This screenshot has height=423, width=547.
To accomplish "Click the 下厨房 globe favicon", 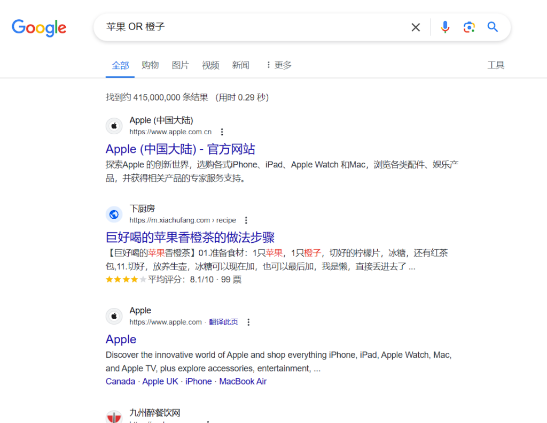I will [114, 214].
